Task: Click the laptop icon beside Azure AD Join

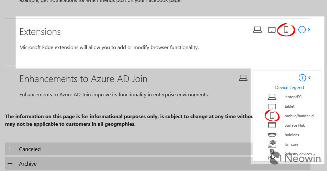Action: pos(243,78)
